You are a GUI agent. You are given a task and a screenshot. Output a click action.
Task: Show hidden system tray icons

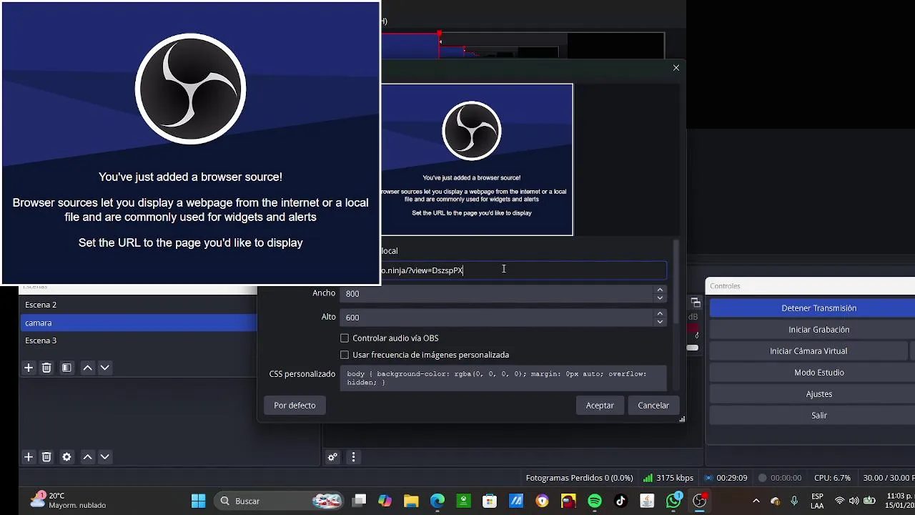click(x=756, y=501)
